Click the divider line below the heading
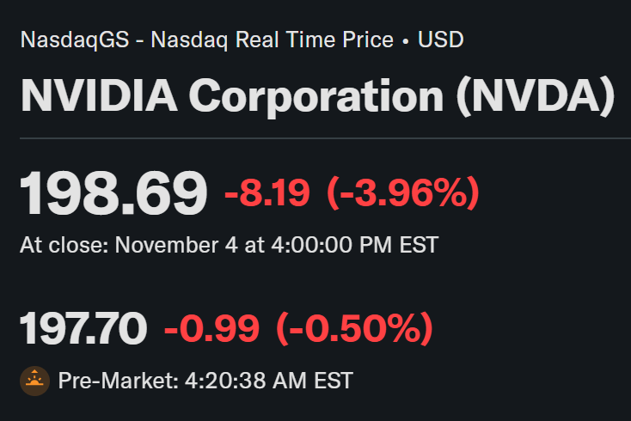Image resolution: width=631 pixels, height=421 pixels. (x=316, y=137)
